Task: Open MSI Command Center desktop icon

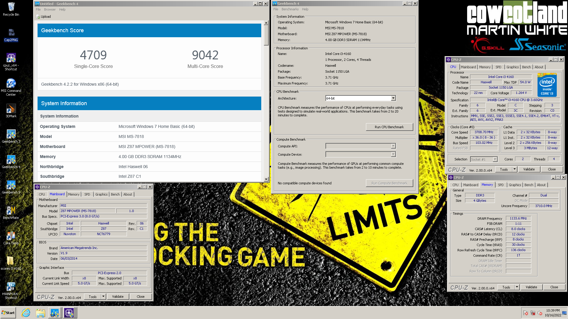Action: click(x=11, y=87)
